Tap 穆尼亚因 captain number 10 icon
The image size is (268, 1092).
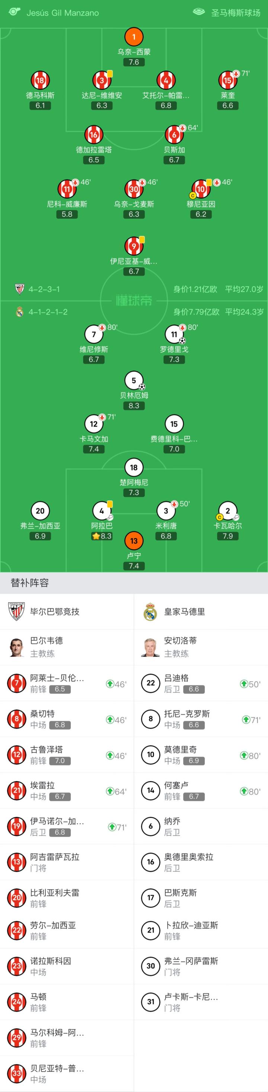click(x=201, y=189)
